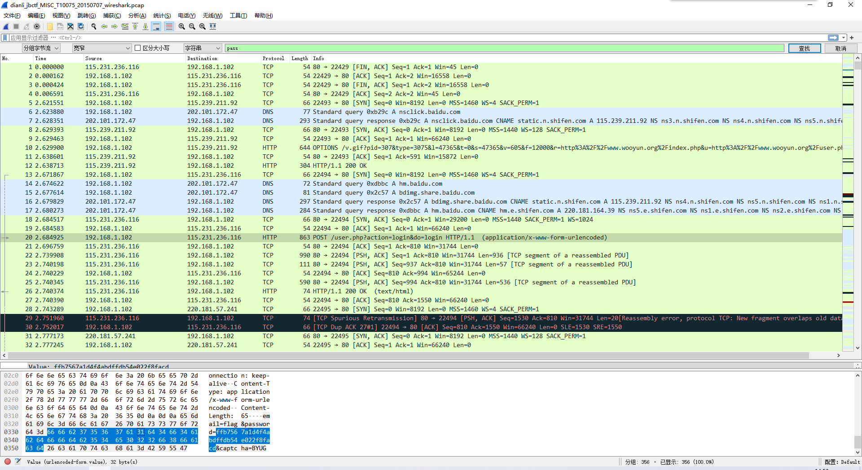Viewport: 862px width, 470px height.
Task: Click the packet list vertical scrollbar down arrow
Action: (x=858, y=348)
